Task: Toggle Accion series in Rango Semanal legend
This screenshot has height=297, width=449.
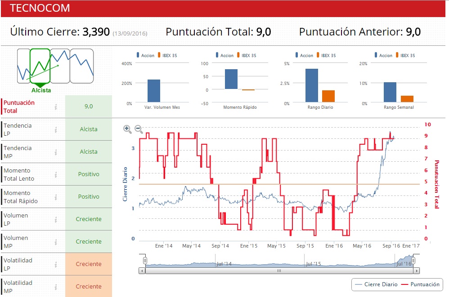Action: pos(383,55)
